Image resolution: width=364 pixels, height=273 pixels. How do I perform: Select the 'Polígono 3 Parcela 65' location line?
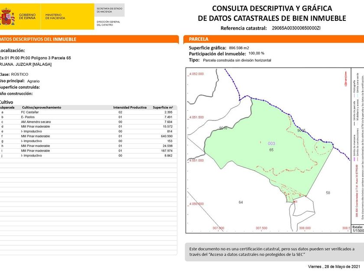click(x=36, y=58)
